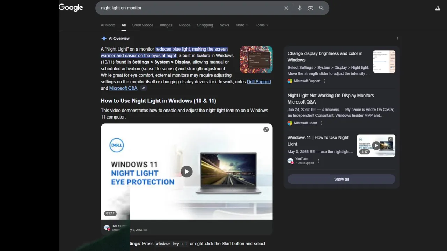Click the Microsoft Support favicon
Image resolution: width=447 pixels, height=251 pixels.
(290, 81)
